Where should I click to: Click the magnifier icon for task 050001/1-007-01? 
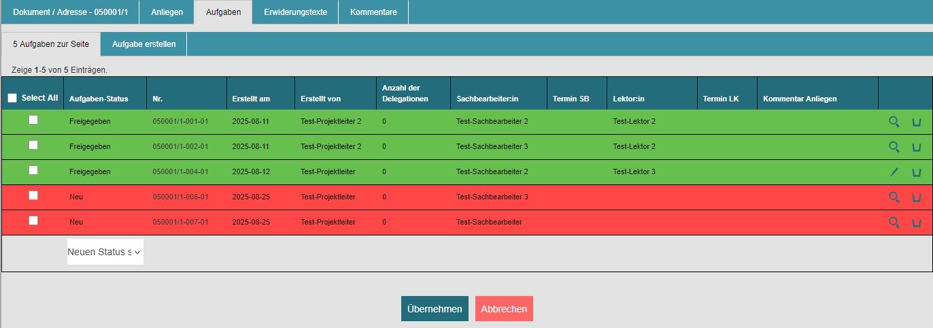click(894, 223)
